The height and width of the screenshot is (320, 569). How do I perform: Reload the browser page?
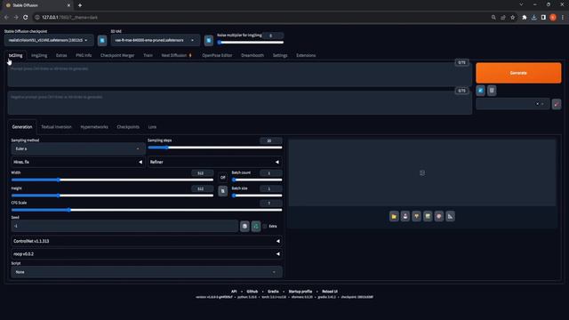pos(26,17)
